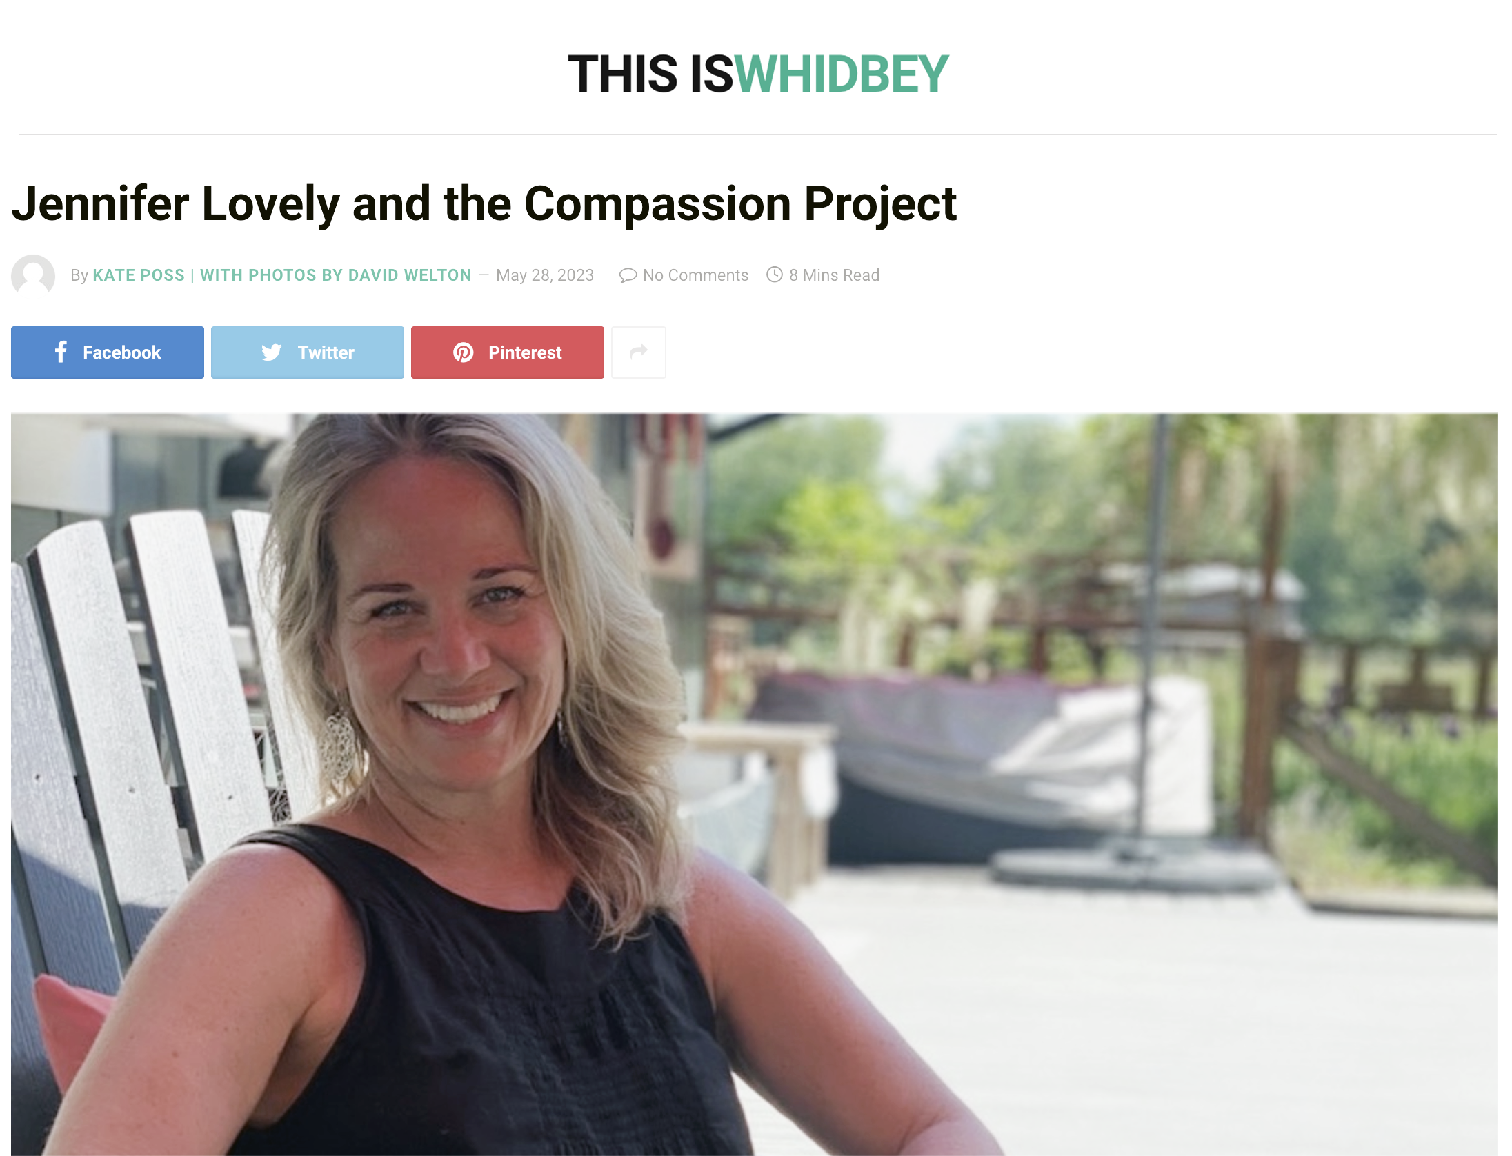Open the No Comments link
Screen dimensions: 1512x1156
(695, 275)
